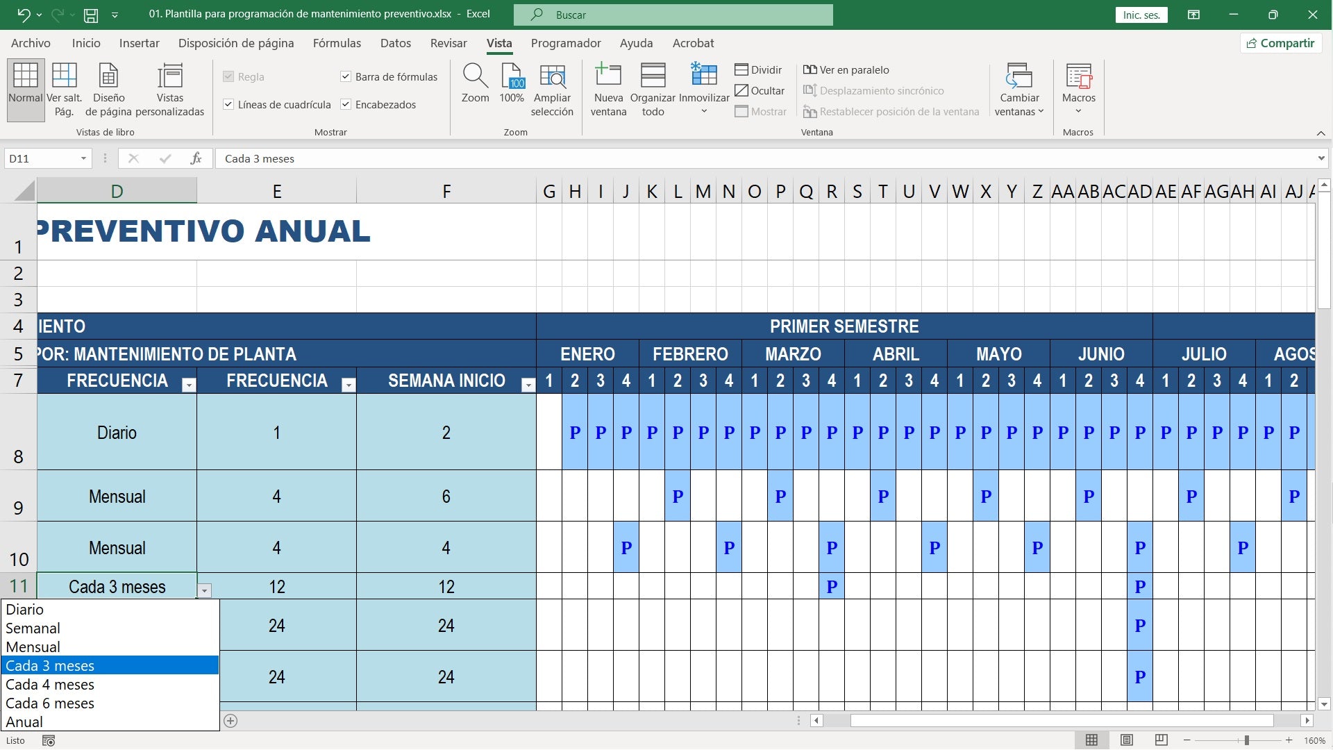Open Cambiar ventanas menu

point(1019,89)
